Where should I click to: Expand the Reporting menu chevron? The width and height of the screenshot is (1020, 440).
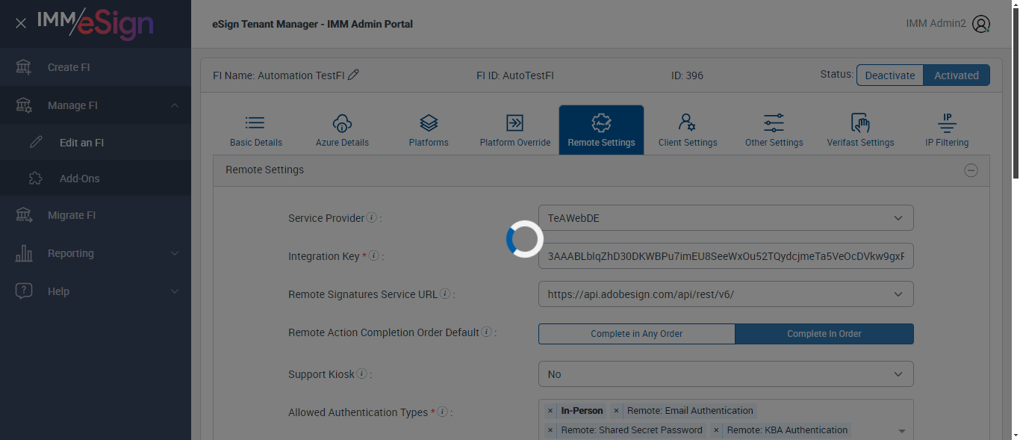tap(175, 253)
